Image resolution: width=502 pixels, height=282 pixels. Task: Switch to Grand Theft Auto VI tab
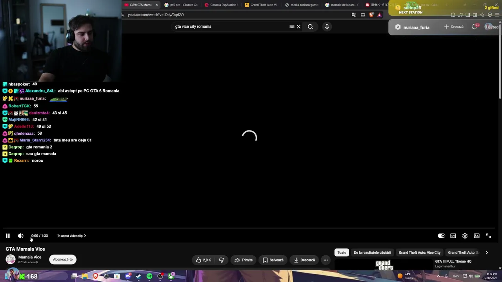pos(261,5)
